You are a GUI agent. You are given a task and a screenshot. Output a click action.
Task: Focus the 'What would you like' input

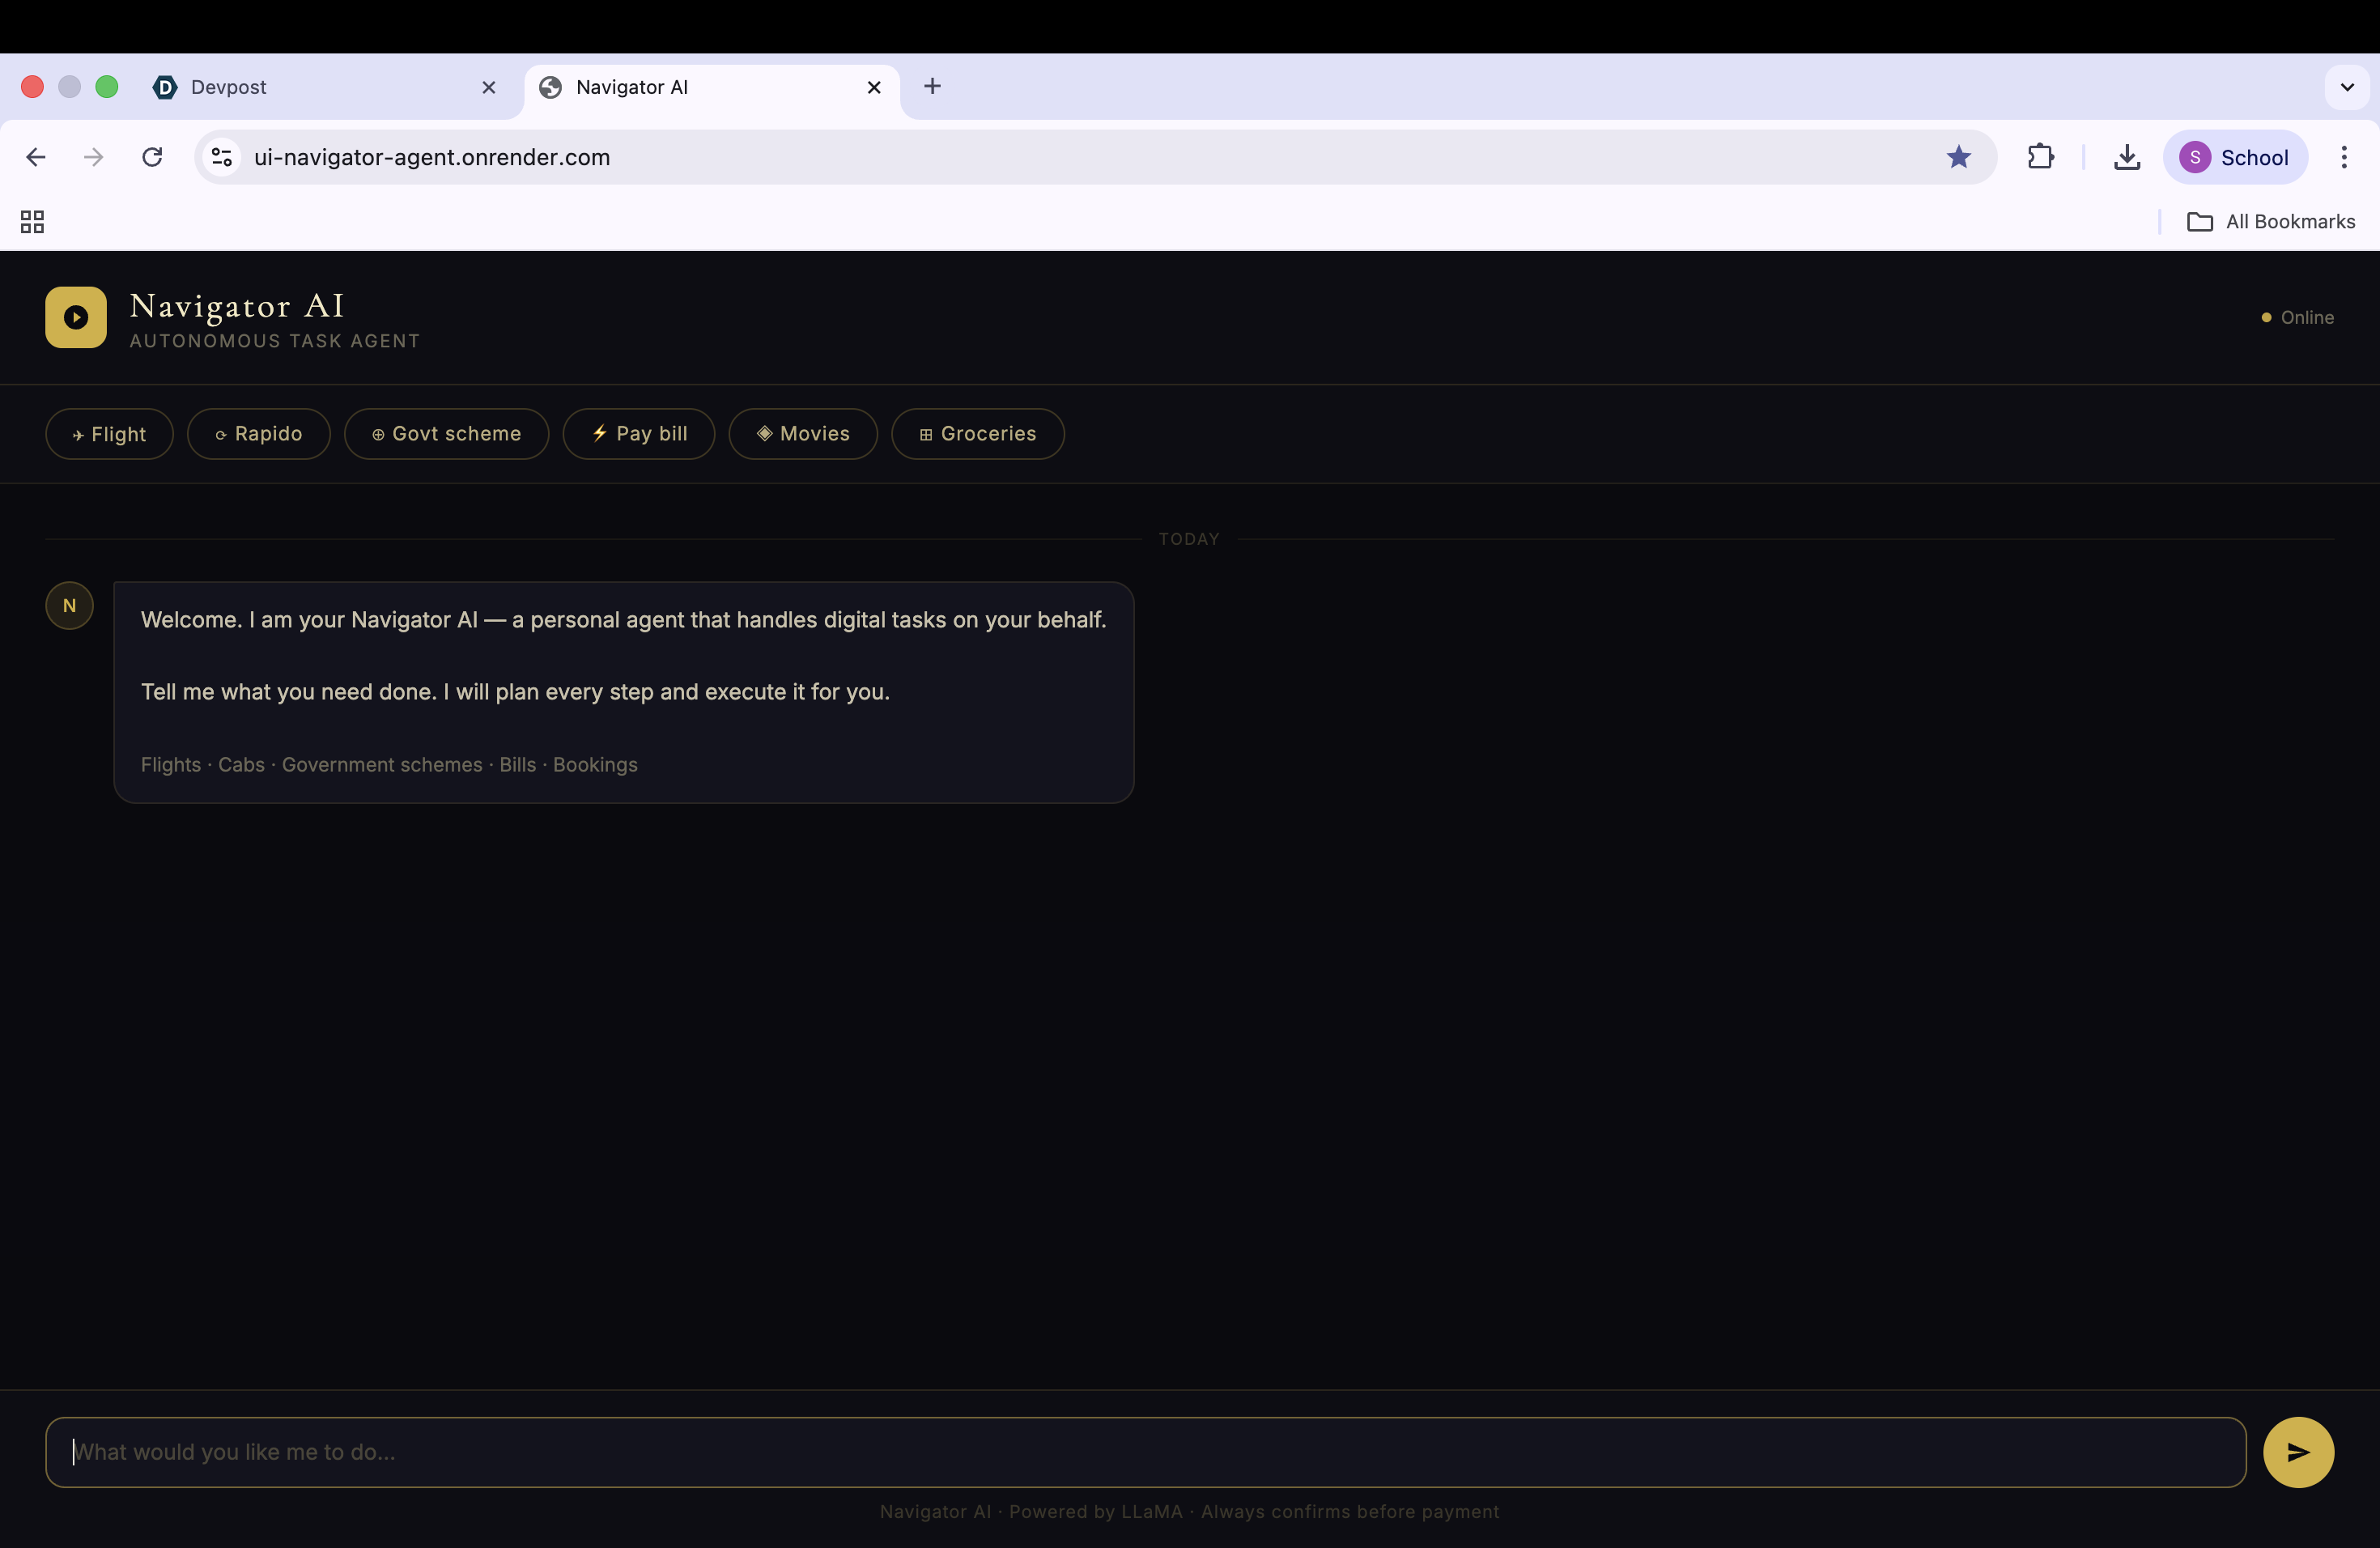[x=1145, y=1451]
